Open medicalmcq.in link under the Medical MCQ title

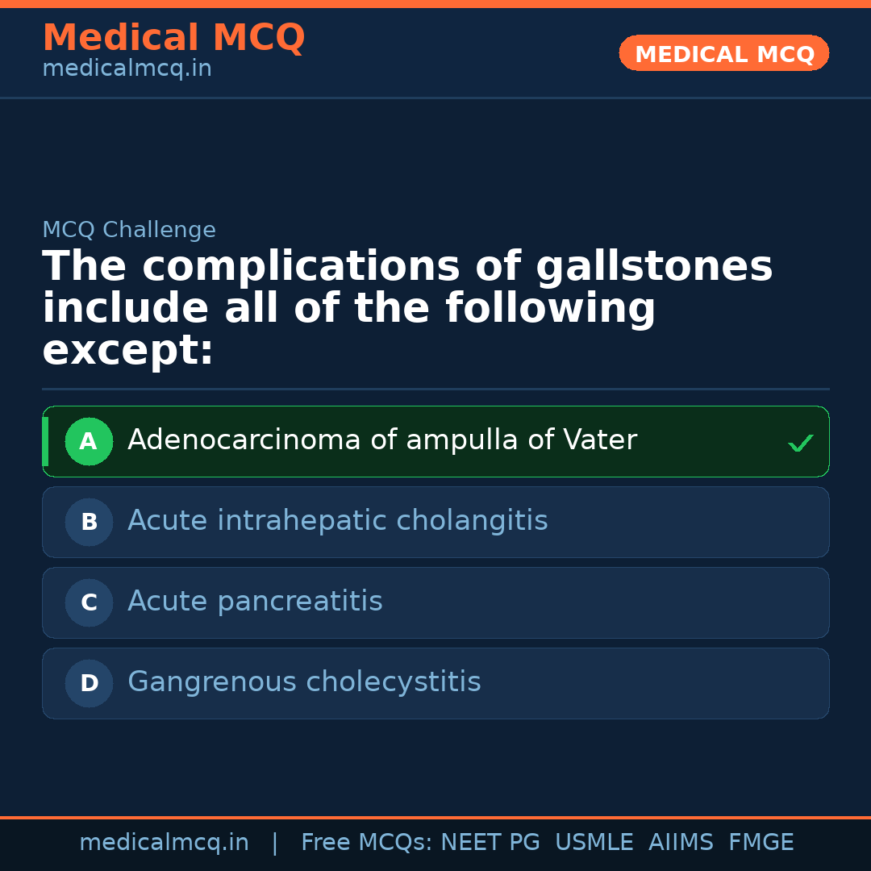pyautogui.click(x=127, y=69)
